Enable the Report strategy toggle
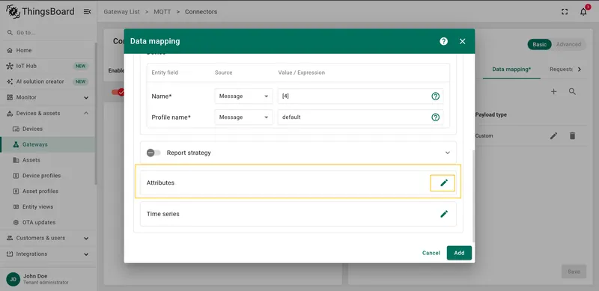Screen dimensions: 599x291 pos(153,153)
